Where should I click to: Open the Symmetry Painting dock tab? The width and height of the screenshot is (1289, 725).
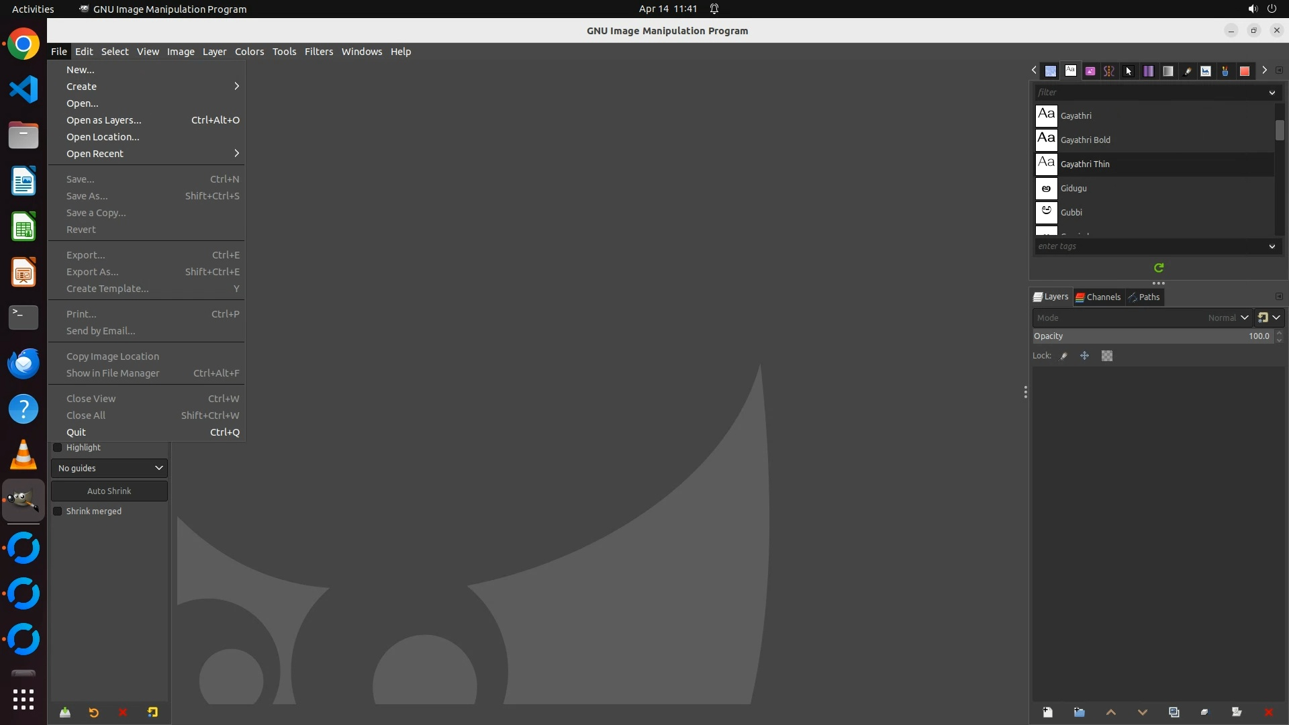pos(1109,70)
